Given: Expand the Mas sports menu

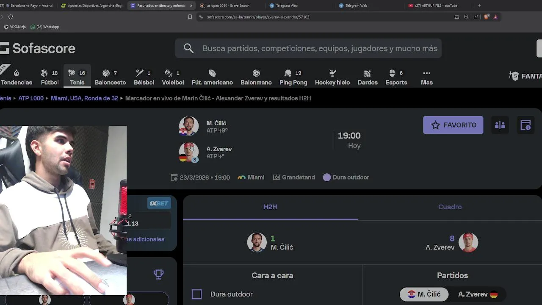Looking at the screenshot, I should coord(427,78).
